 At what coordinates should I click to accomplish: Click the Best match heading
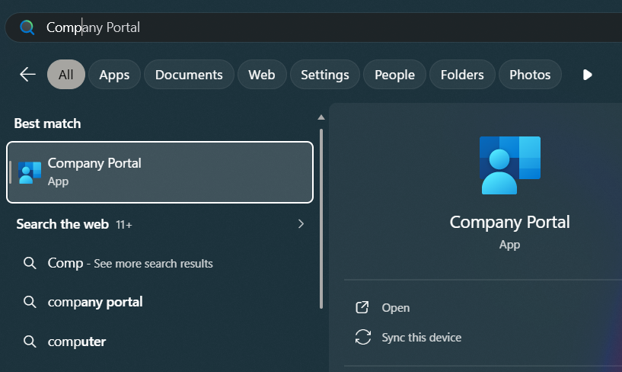pyautogui.click(x=48, y=123)
